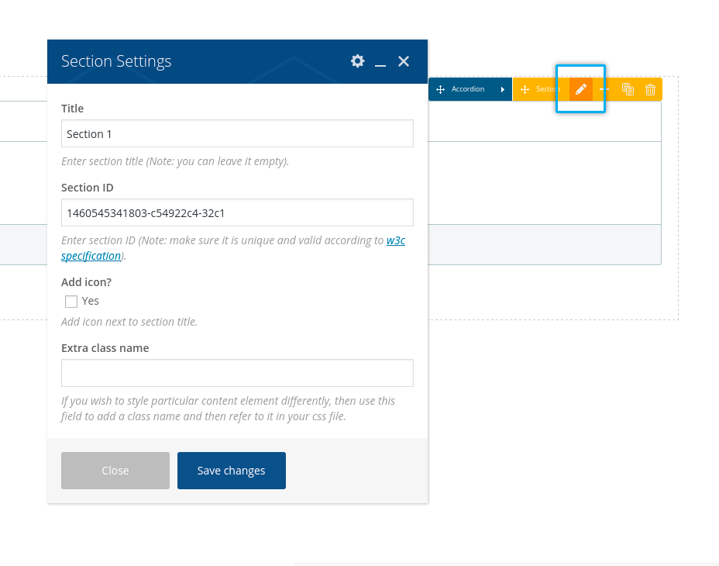Click into the Title input field
Image resolution: width=719 pixels, height=566 pixels.
click(x=237, y=133)
